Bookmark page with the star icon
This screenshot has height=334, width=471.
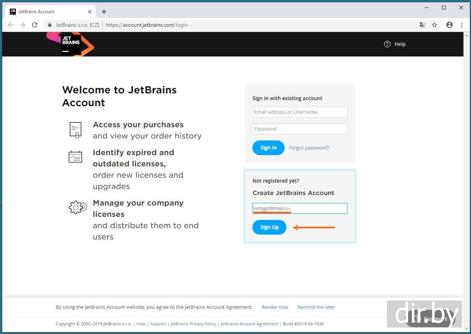click(x=434, y=25)
